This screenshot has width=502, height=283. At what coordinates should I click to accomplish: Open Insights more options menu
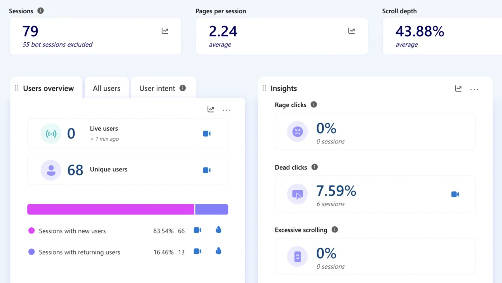(x=474, y=89)
